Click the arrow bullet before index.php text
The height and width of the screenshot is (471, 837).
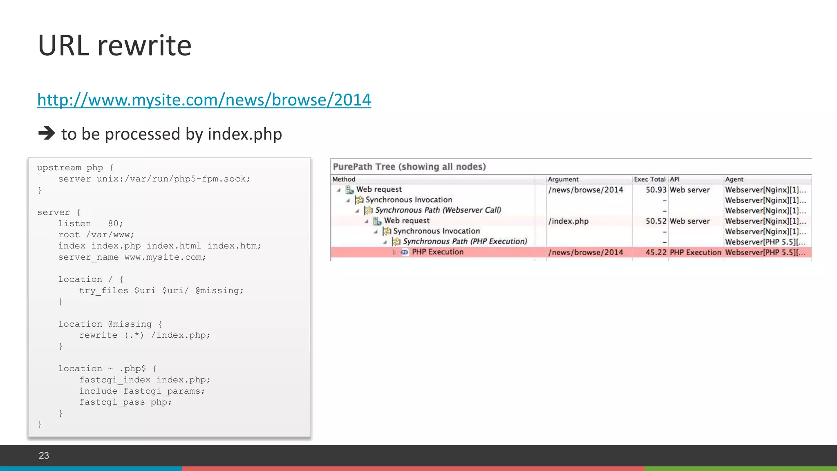click(x=47, y=133)
